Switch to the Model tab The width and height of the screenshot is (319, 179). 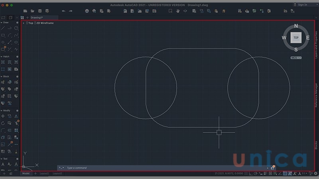[26, 173]
